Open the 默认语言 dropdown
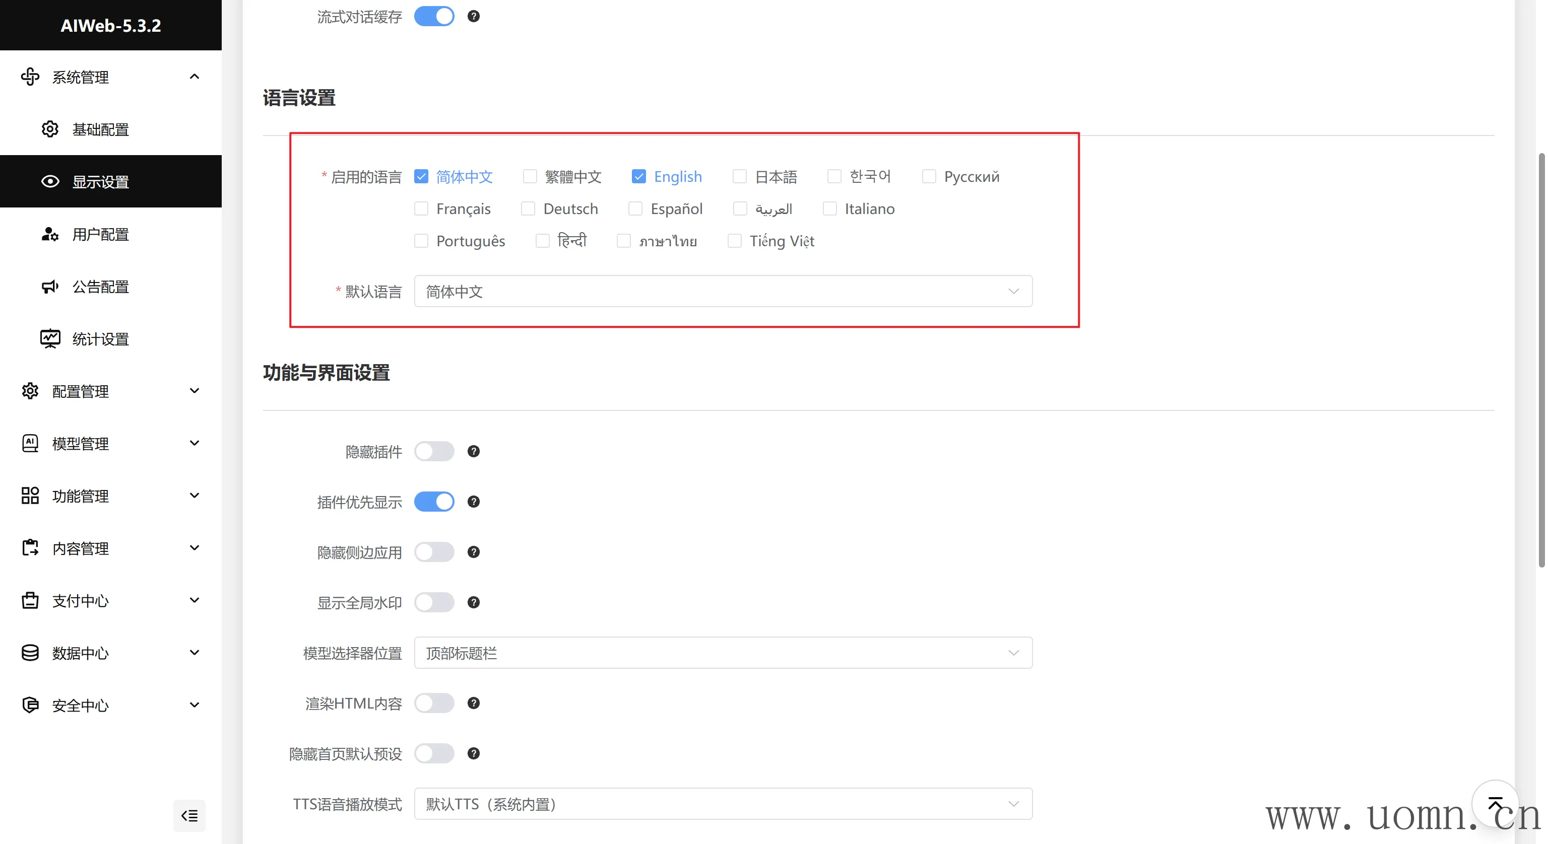Image resolution: width=1548 pixels, height=844 pixels. 723,292
